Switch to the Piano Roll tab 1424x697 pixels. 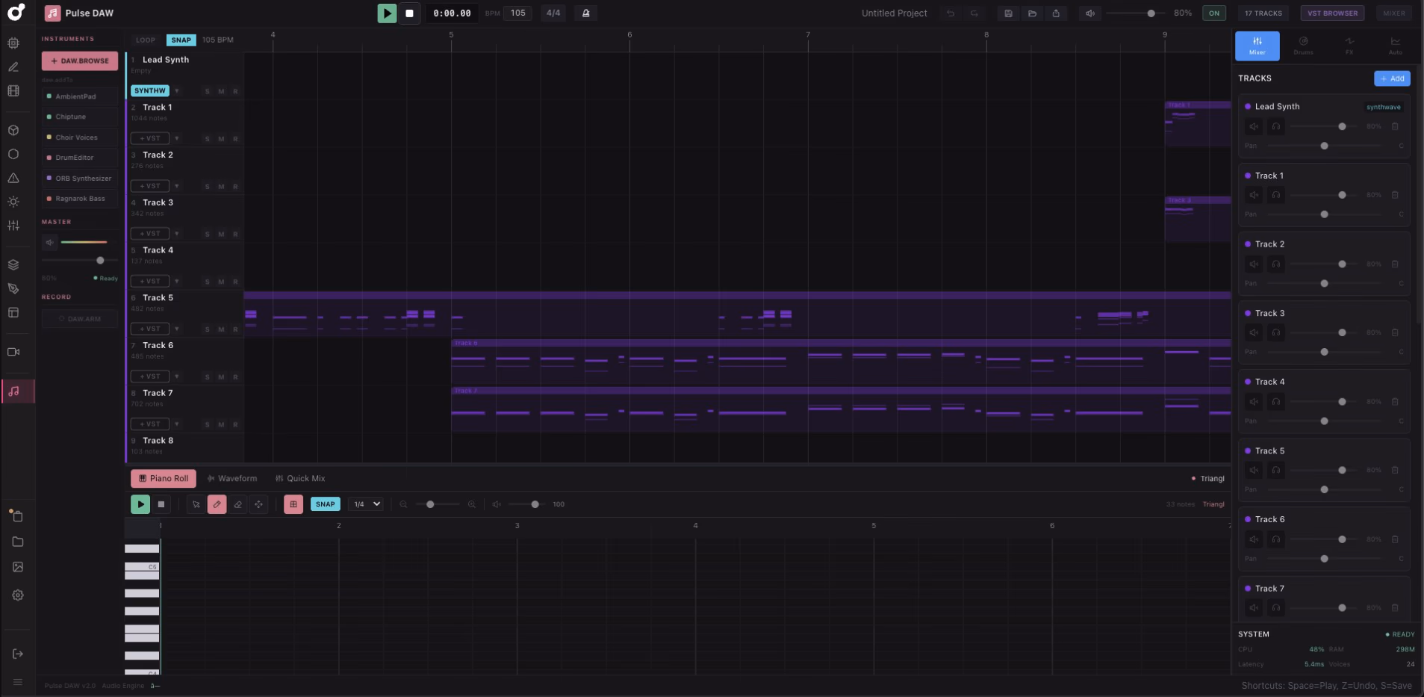[164, 479]
